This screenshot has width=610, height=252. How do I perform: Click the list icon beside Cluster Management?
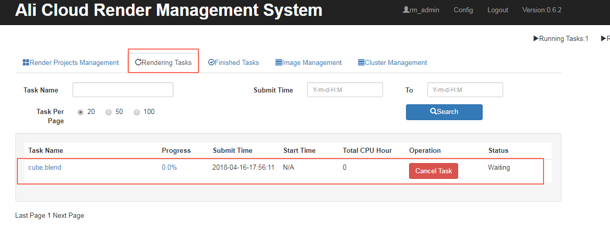[361, 62]
